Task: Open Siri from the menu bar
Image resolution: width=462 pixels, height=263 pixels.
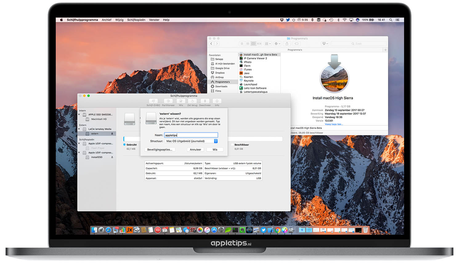Action: point(358,20)
